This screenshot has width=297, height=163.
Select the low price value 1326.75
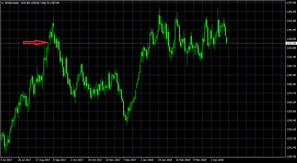pos(45,3)
